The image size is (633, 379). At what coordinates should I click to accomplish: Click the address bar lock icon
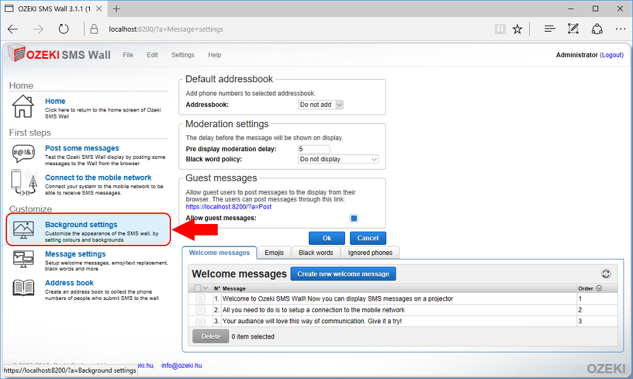[94, 29]
